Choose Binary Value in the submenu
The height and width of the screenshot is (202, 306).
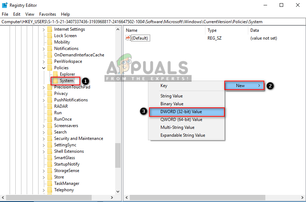pyautogui.click(x=187, y=104)
